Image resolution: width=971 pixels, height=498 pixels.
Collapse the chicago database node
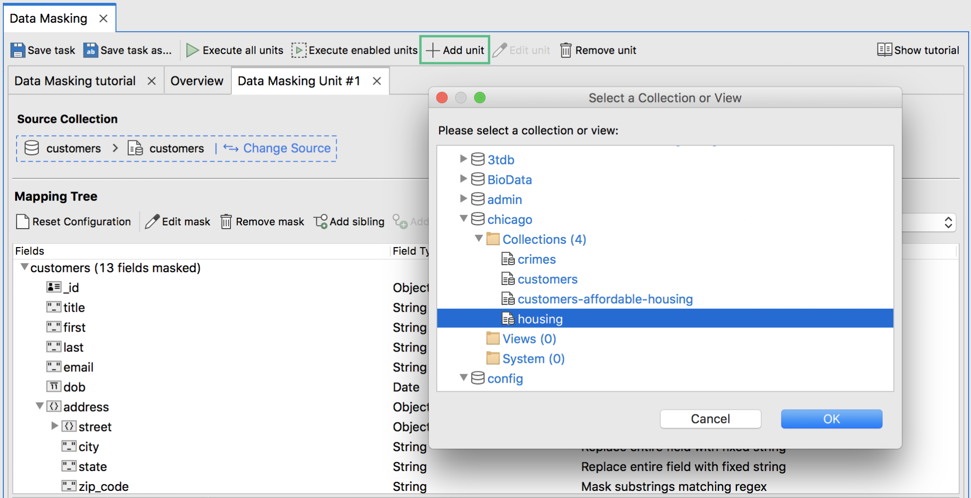click(463, 219)
